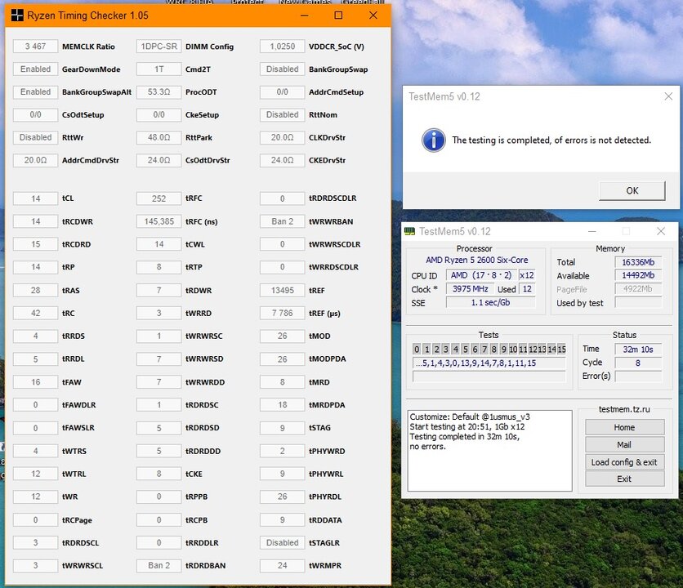This screenshot has width=683, height=588.
Task: Select test number 12 box in Tests
Action: [533, 349]
